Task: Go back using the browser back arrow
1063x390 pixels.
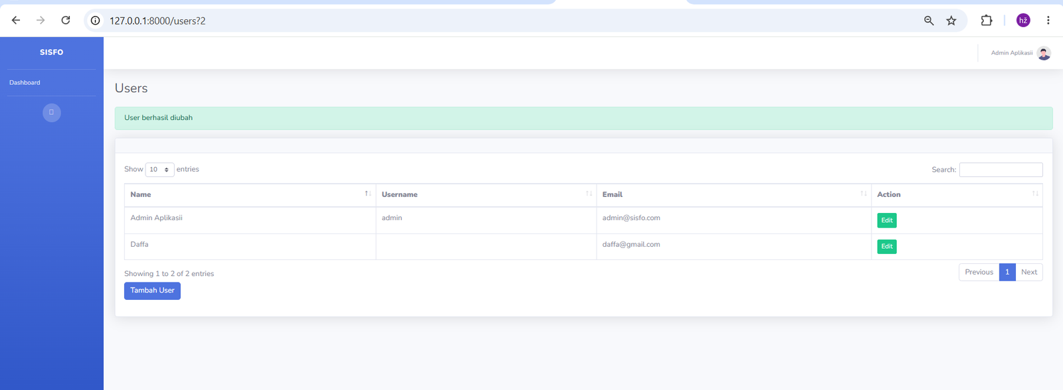Action: tap(16, 21)
